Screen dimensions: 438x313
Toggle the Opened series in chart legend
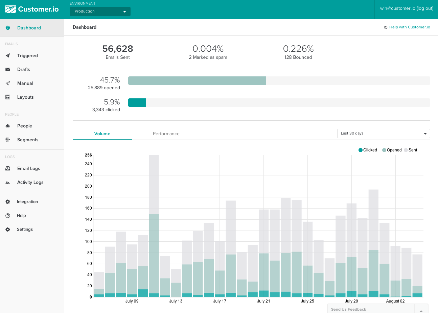[x=392, y=150]
